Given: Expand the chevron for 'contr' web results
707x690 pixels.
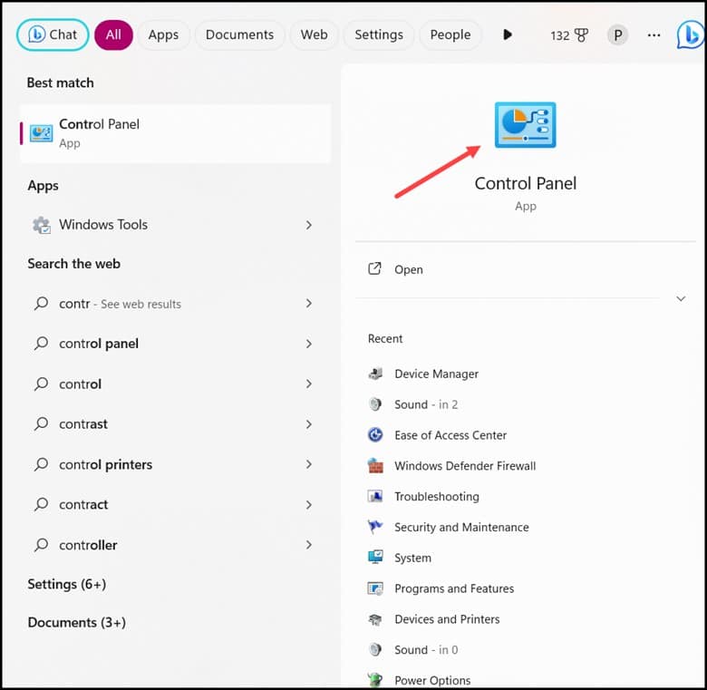Looking at the screenshot, I should (x=309, y=304).
